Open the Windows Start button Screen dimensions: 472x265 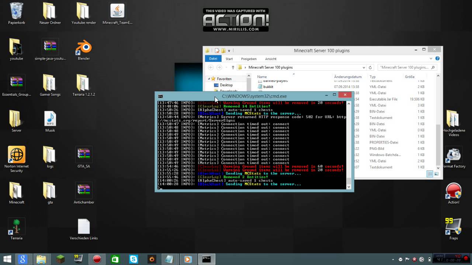[x=7, y=259]
